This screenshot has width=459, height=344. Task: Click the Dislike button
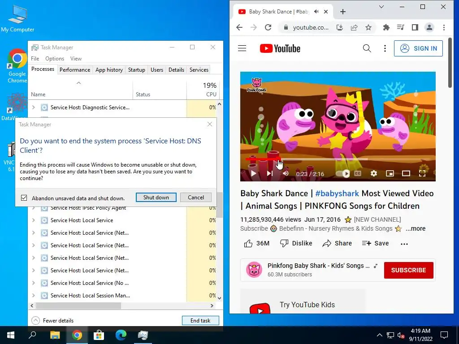click(x=296, y=243)
